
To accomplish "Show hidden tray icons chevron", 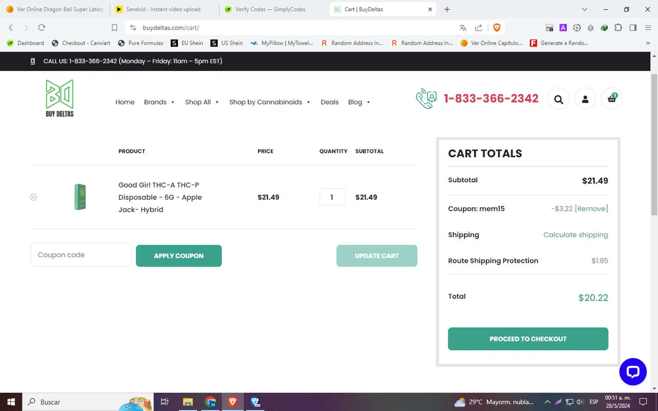I will [547, 402].
